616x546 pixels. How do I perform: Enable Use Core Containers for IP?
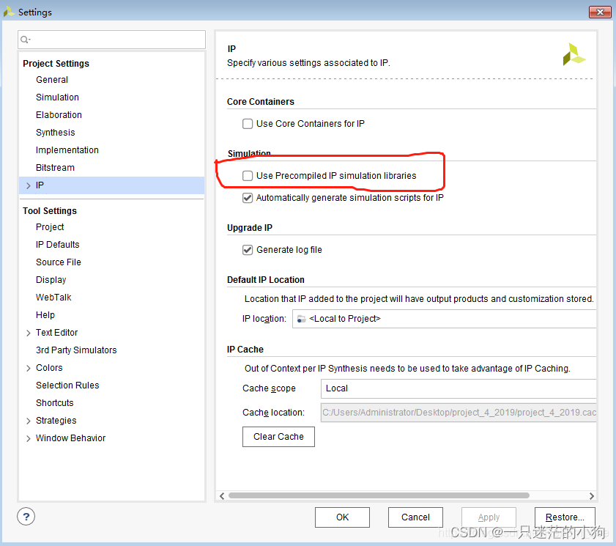(x=248, y=123)
